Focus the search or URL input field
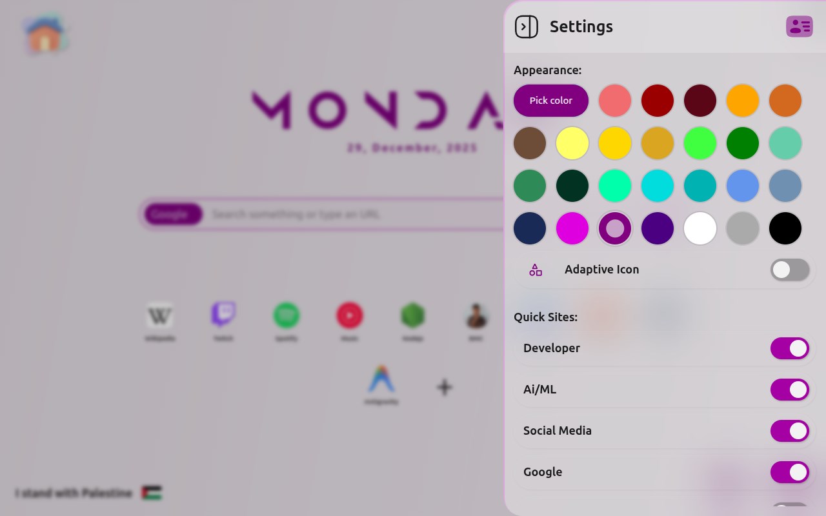The image size is (826, 516). pos(355,214)
